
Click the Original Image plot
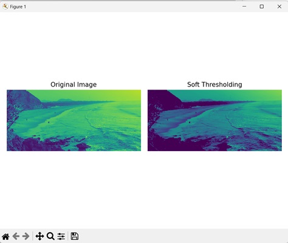point(74,121)
